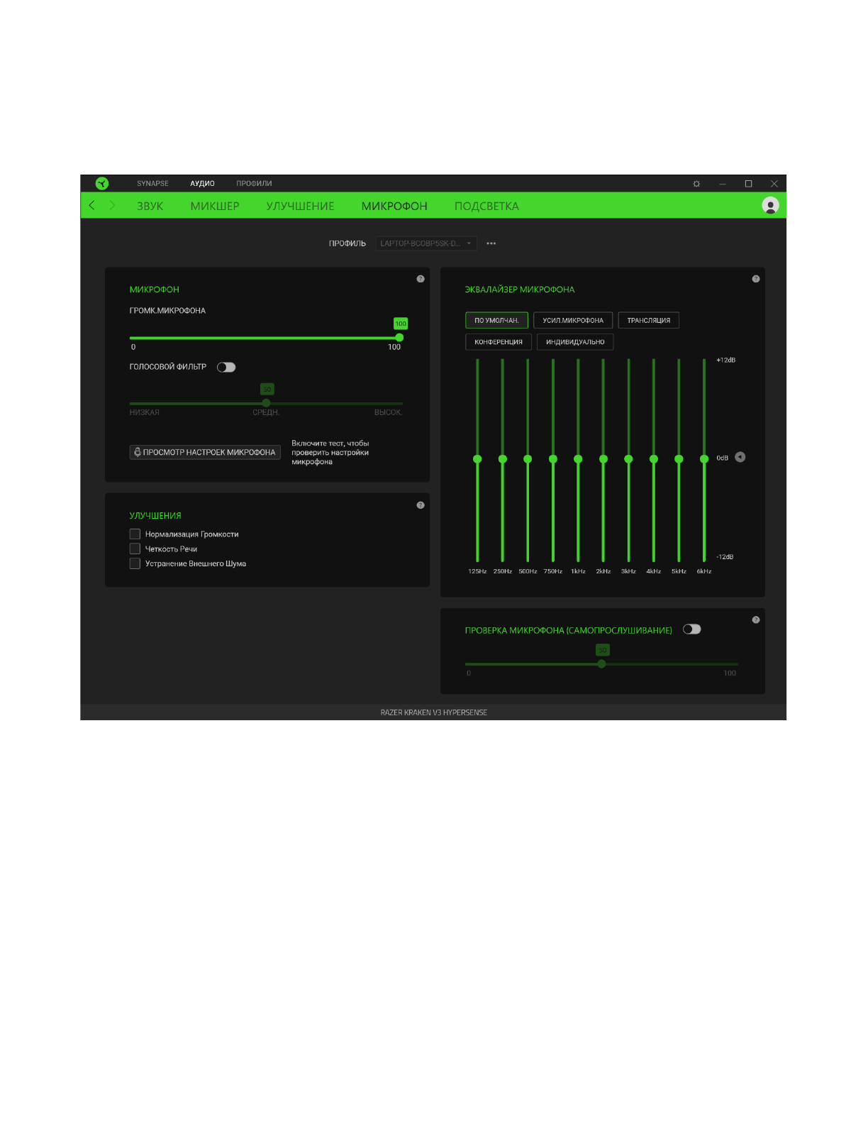Open the SYNAPSE top tab
868x1124 pixels.
153,184
